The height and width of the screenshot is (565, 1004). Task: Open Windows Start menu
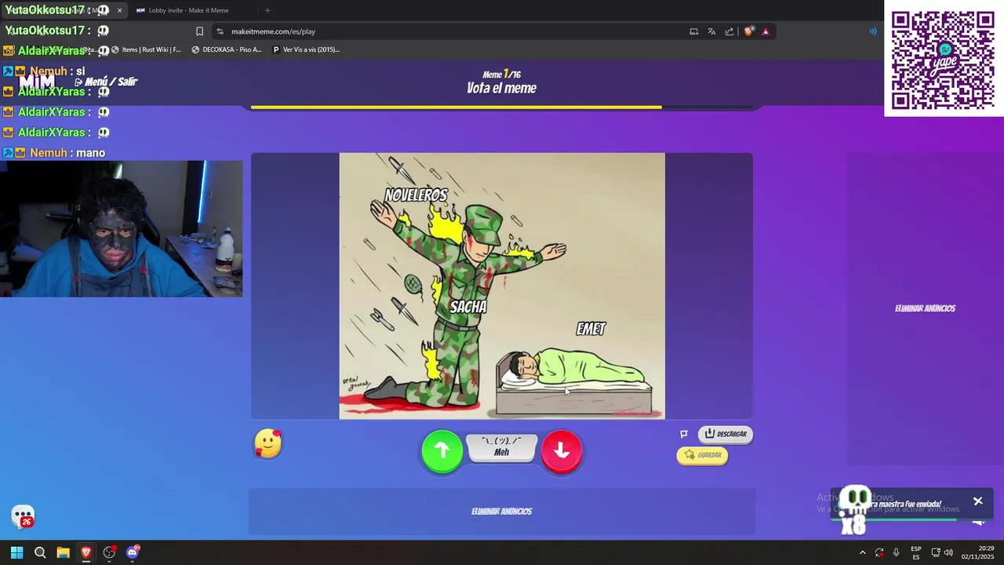pyautogui.click(x=16, y=552)
